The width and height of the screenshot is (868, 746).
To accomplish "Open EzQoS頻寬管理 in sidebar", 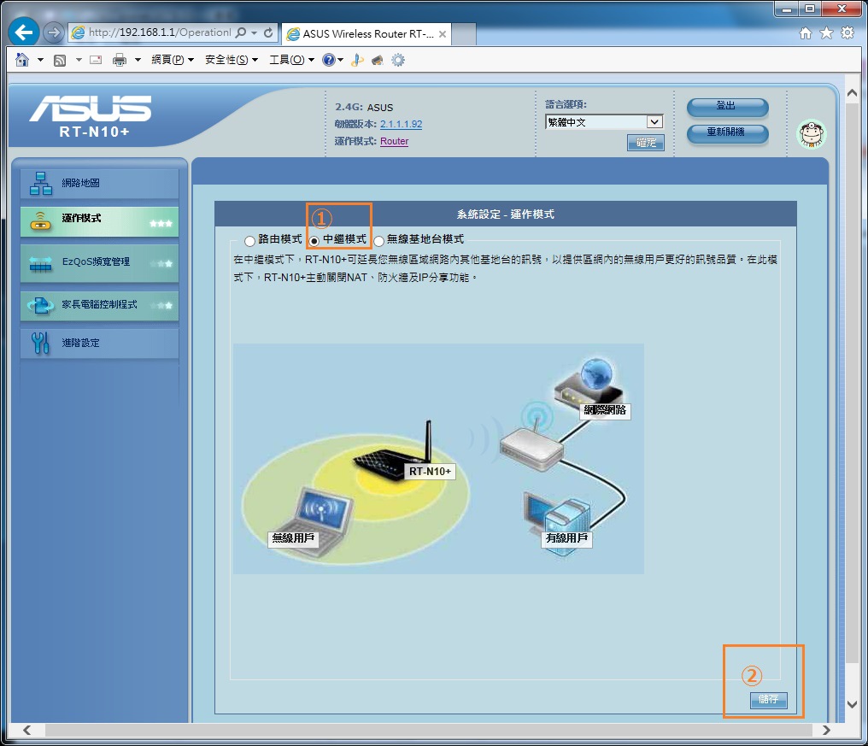I will coord(100,263).
